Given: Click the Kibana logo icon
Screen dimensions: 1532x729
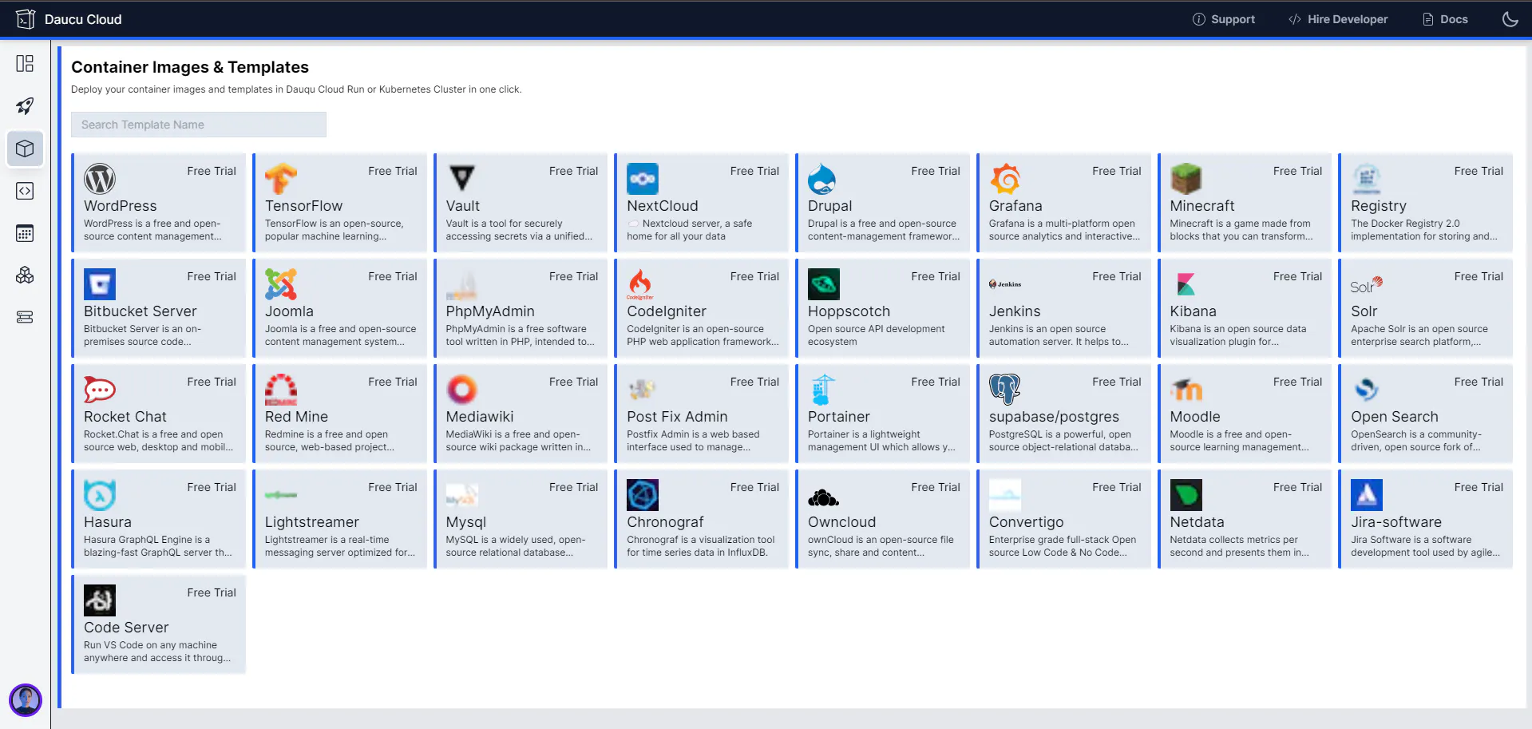Looking at the screenshot, I should [x=1186, y=284].
